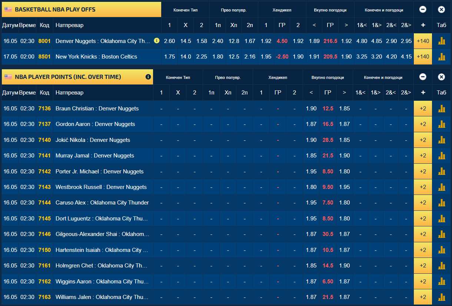Collapse the NBA Player Points section

click(423, 77)
